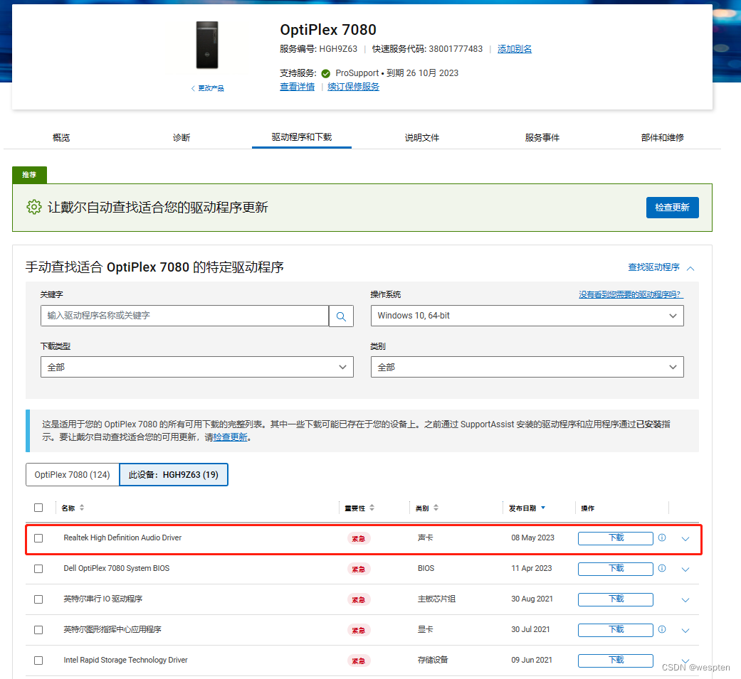Expand 英特尔串行 IO 驱动程序 row chevron
Screen dimensions: 741x679
(x=685, y=600)
